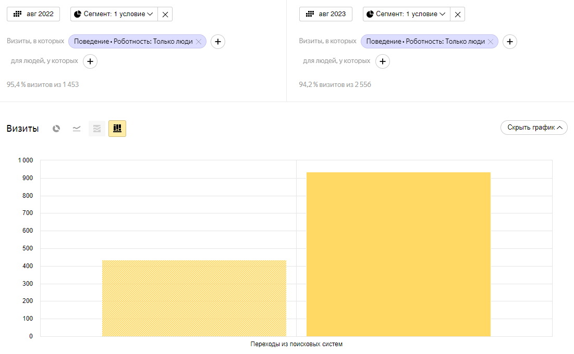Switch to the line chart view
Screen dimensions: 574x354
(77, 129)
